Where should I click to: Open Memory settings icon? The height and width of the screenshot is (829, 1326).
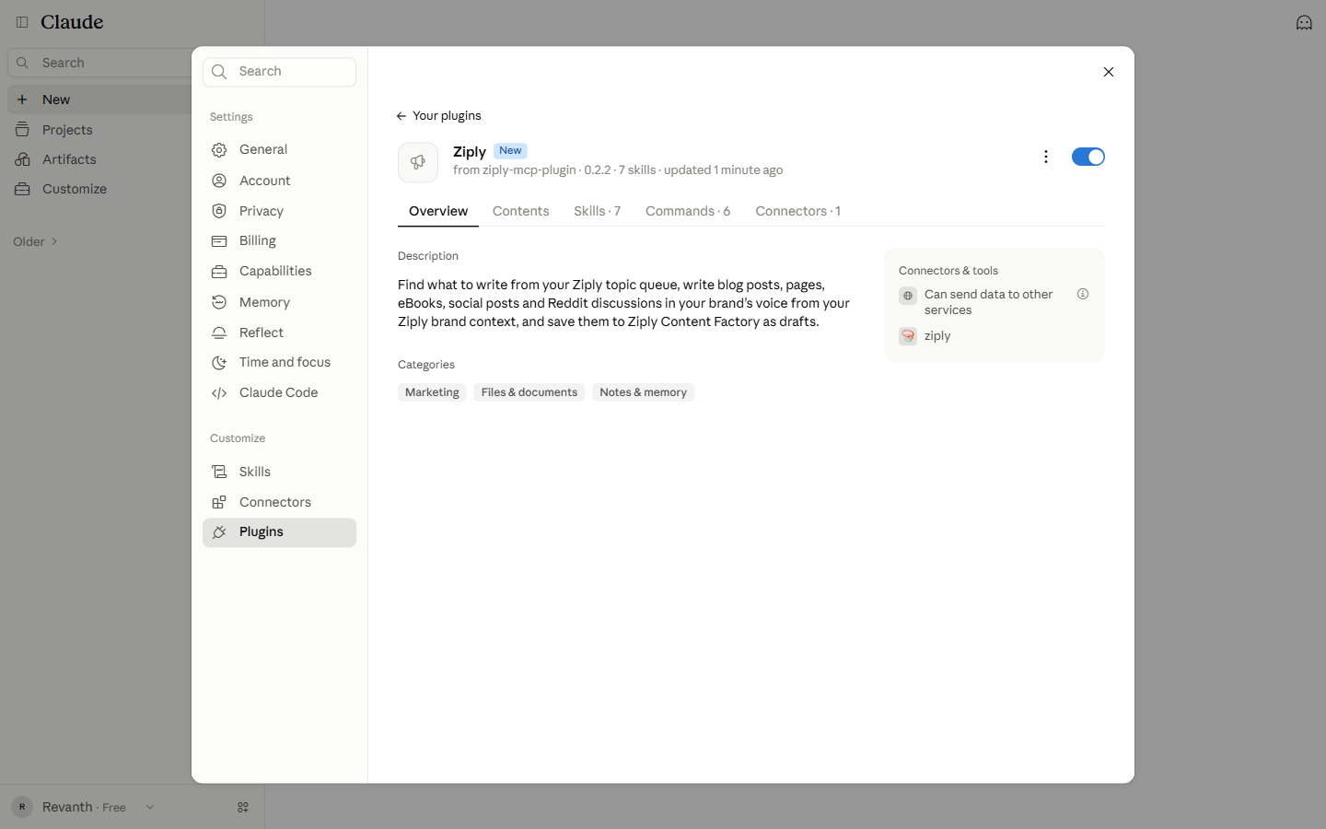(x=219, y=302)
